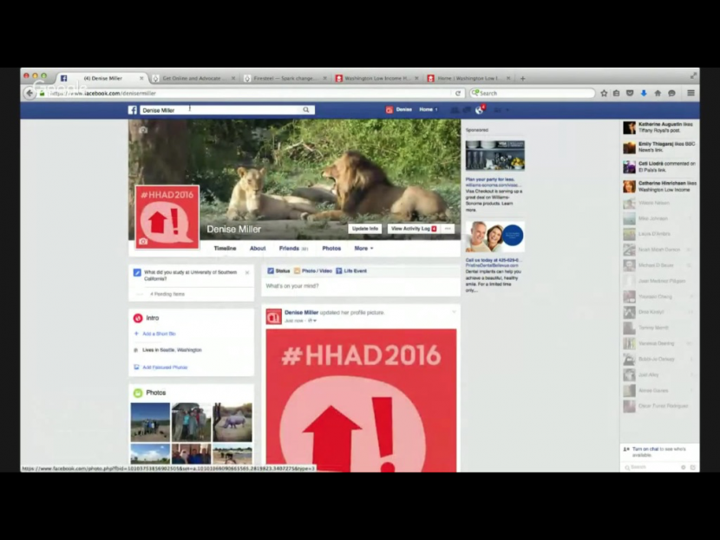Switch to first Washington Low Income browser tab
The width and height of the screenshot is (720, 540).
click(377, 79)
